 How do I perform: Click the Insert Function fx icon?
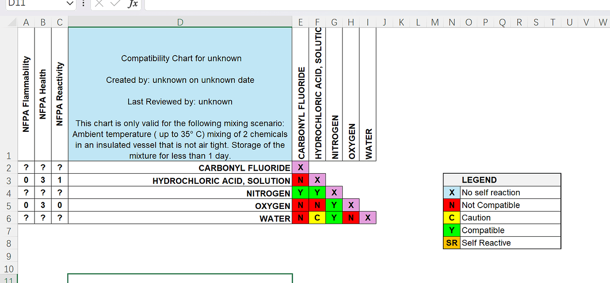133,4
